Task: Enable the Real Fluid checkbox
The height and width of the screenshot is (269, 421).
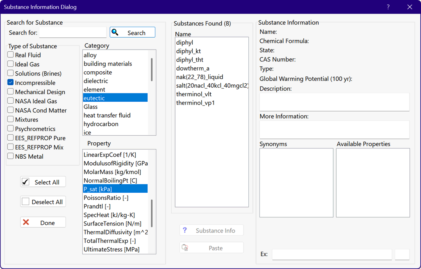Action: pyautogui.click(x=11, y=55)
